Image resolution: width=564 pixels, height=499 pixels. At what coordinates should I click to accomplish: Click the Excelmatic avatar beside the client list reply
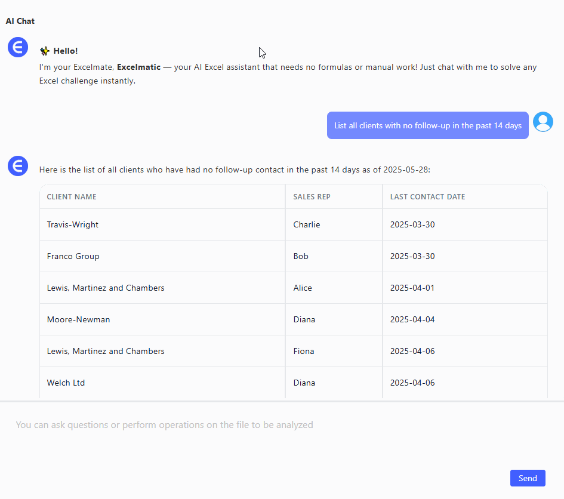[x=18, y=166]
